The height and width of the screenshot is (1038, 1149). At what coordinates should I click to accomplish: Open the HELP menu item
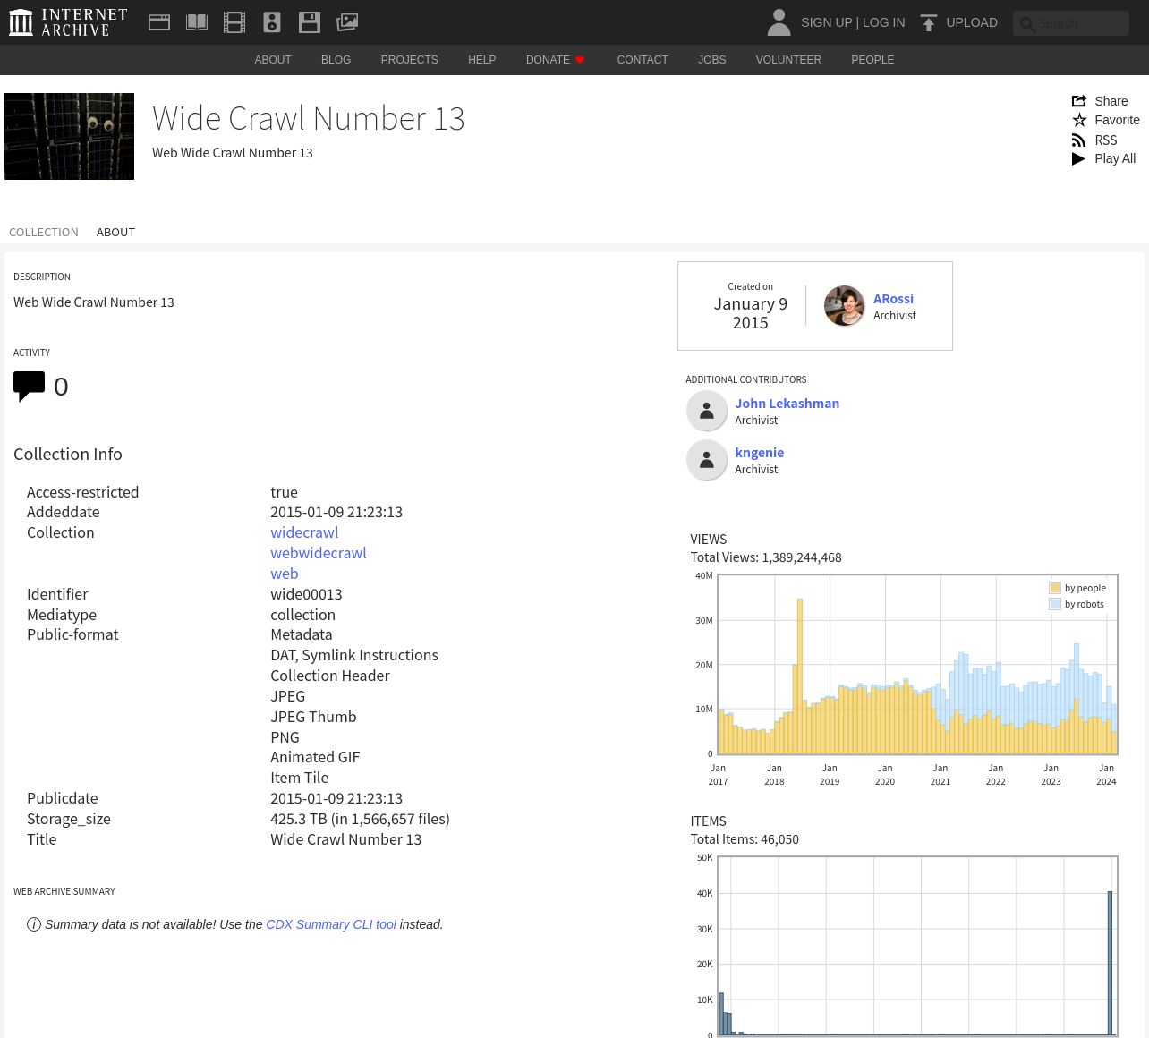pos(481,60)
